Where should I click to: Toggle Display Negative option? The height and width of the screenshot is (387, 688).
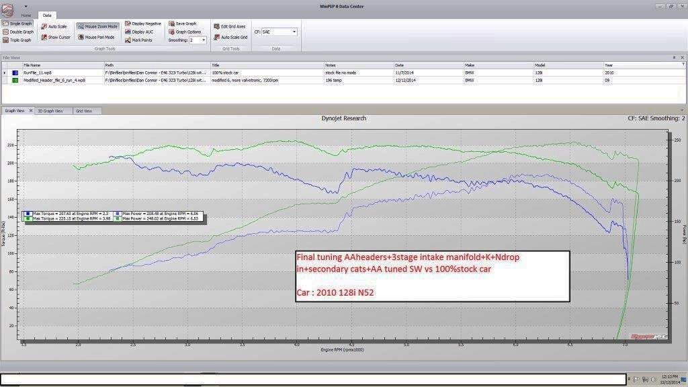(x=143, y=24)
